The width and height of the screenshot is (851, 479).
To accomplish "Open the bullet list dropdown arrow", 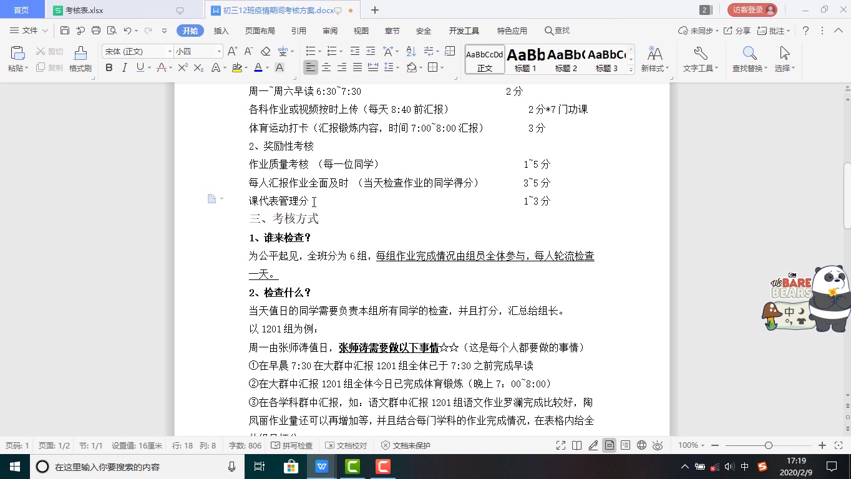I will click(x=319, y=51).
